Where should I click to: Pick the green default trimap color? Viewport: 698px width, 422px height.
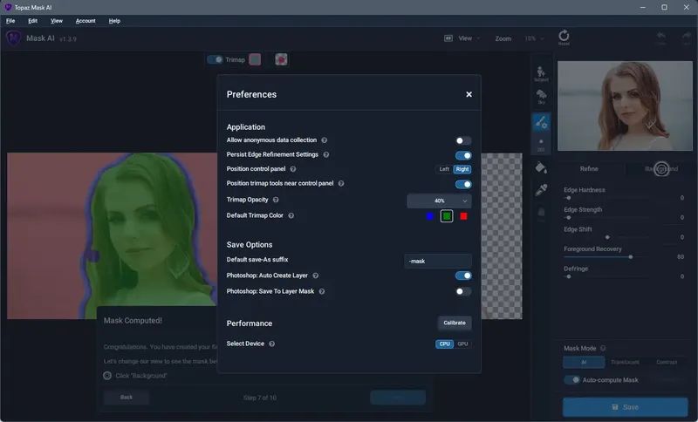pyautogui.click(x=447, y=216)
